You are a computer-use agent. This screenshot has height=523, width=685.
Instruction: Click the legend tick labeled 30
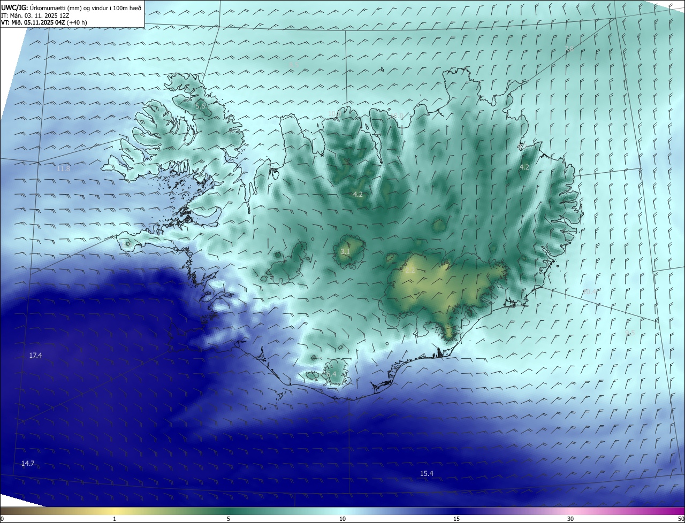[x=570, y=519]
